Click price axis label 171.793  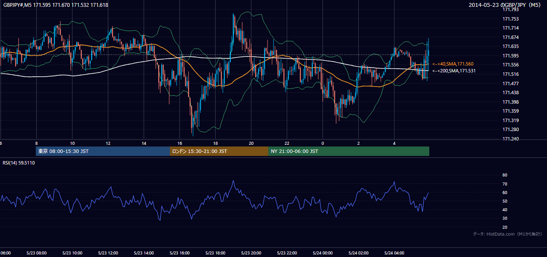(510, 9)
